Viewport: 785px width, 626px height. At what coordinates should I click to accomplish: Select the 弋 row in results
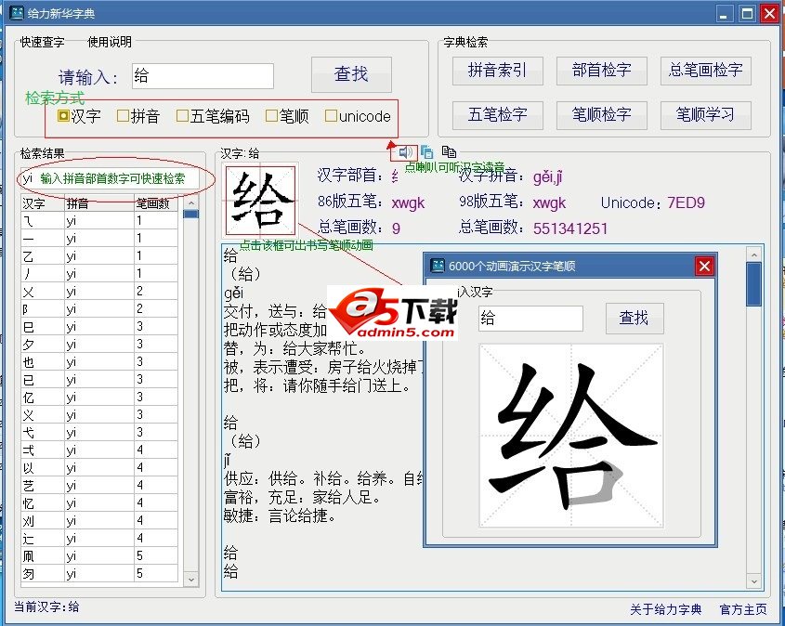(x=99, y=432)
